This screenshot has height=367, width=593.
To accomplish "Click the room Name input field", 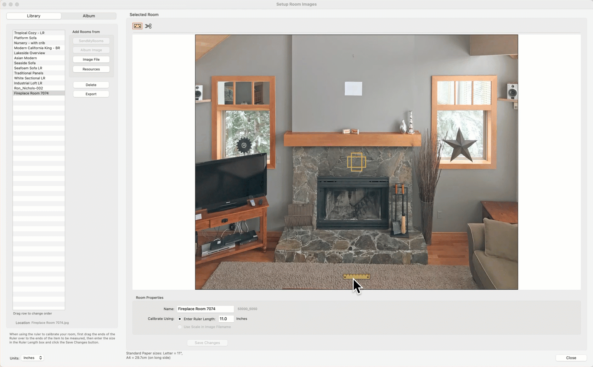I will pyautogui.click(x=205, y=309).
